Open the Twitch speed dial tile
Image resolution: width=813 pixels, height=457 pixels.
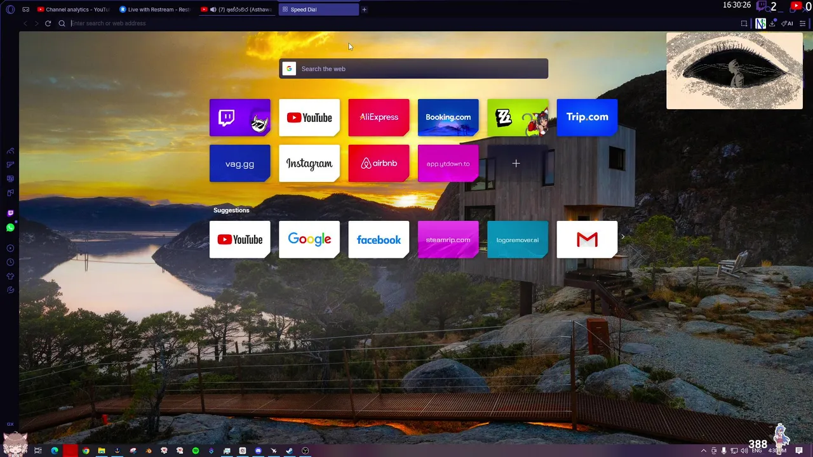[x=239, y=117]
